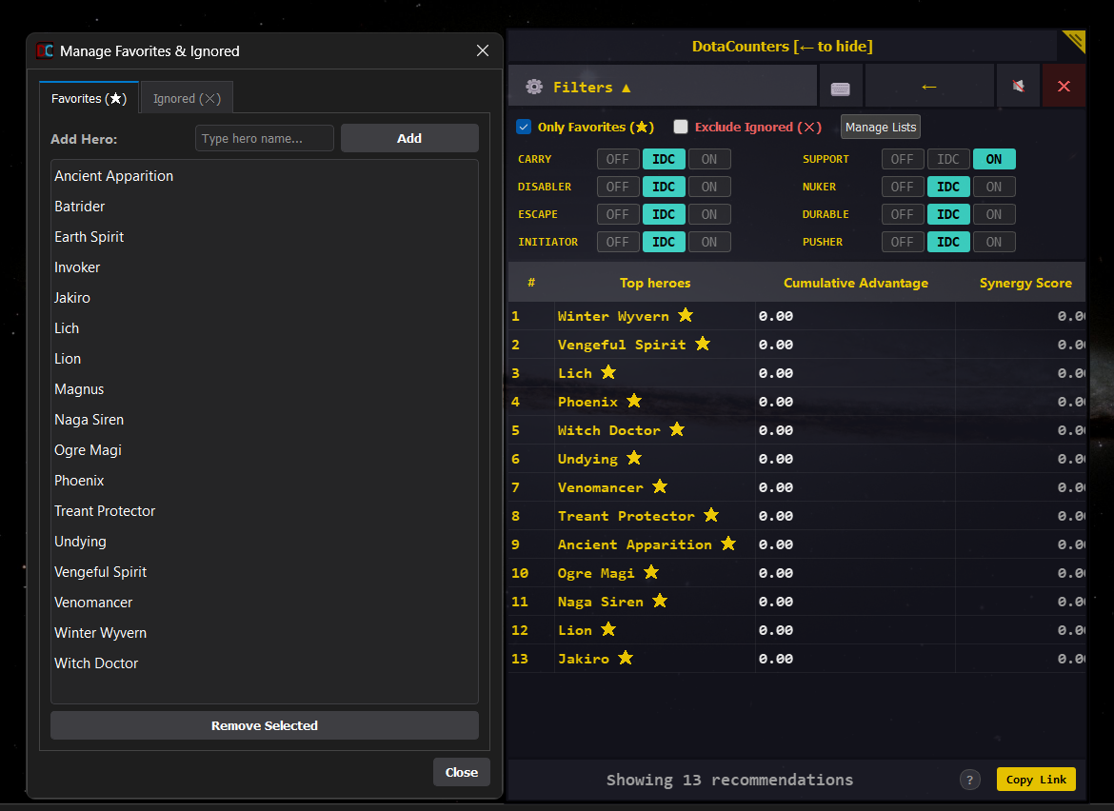Click the star beside Naga Siren in the table
The image size is (1114, 811).
(x=660, y=601)
